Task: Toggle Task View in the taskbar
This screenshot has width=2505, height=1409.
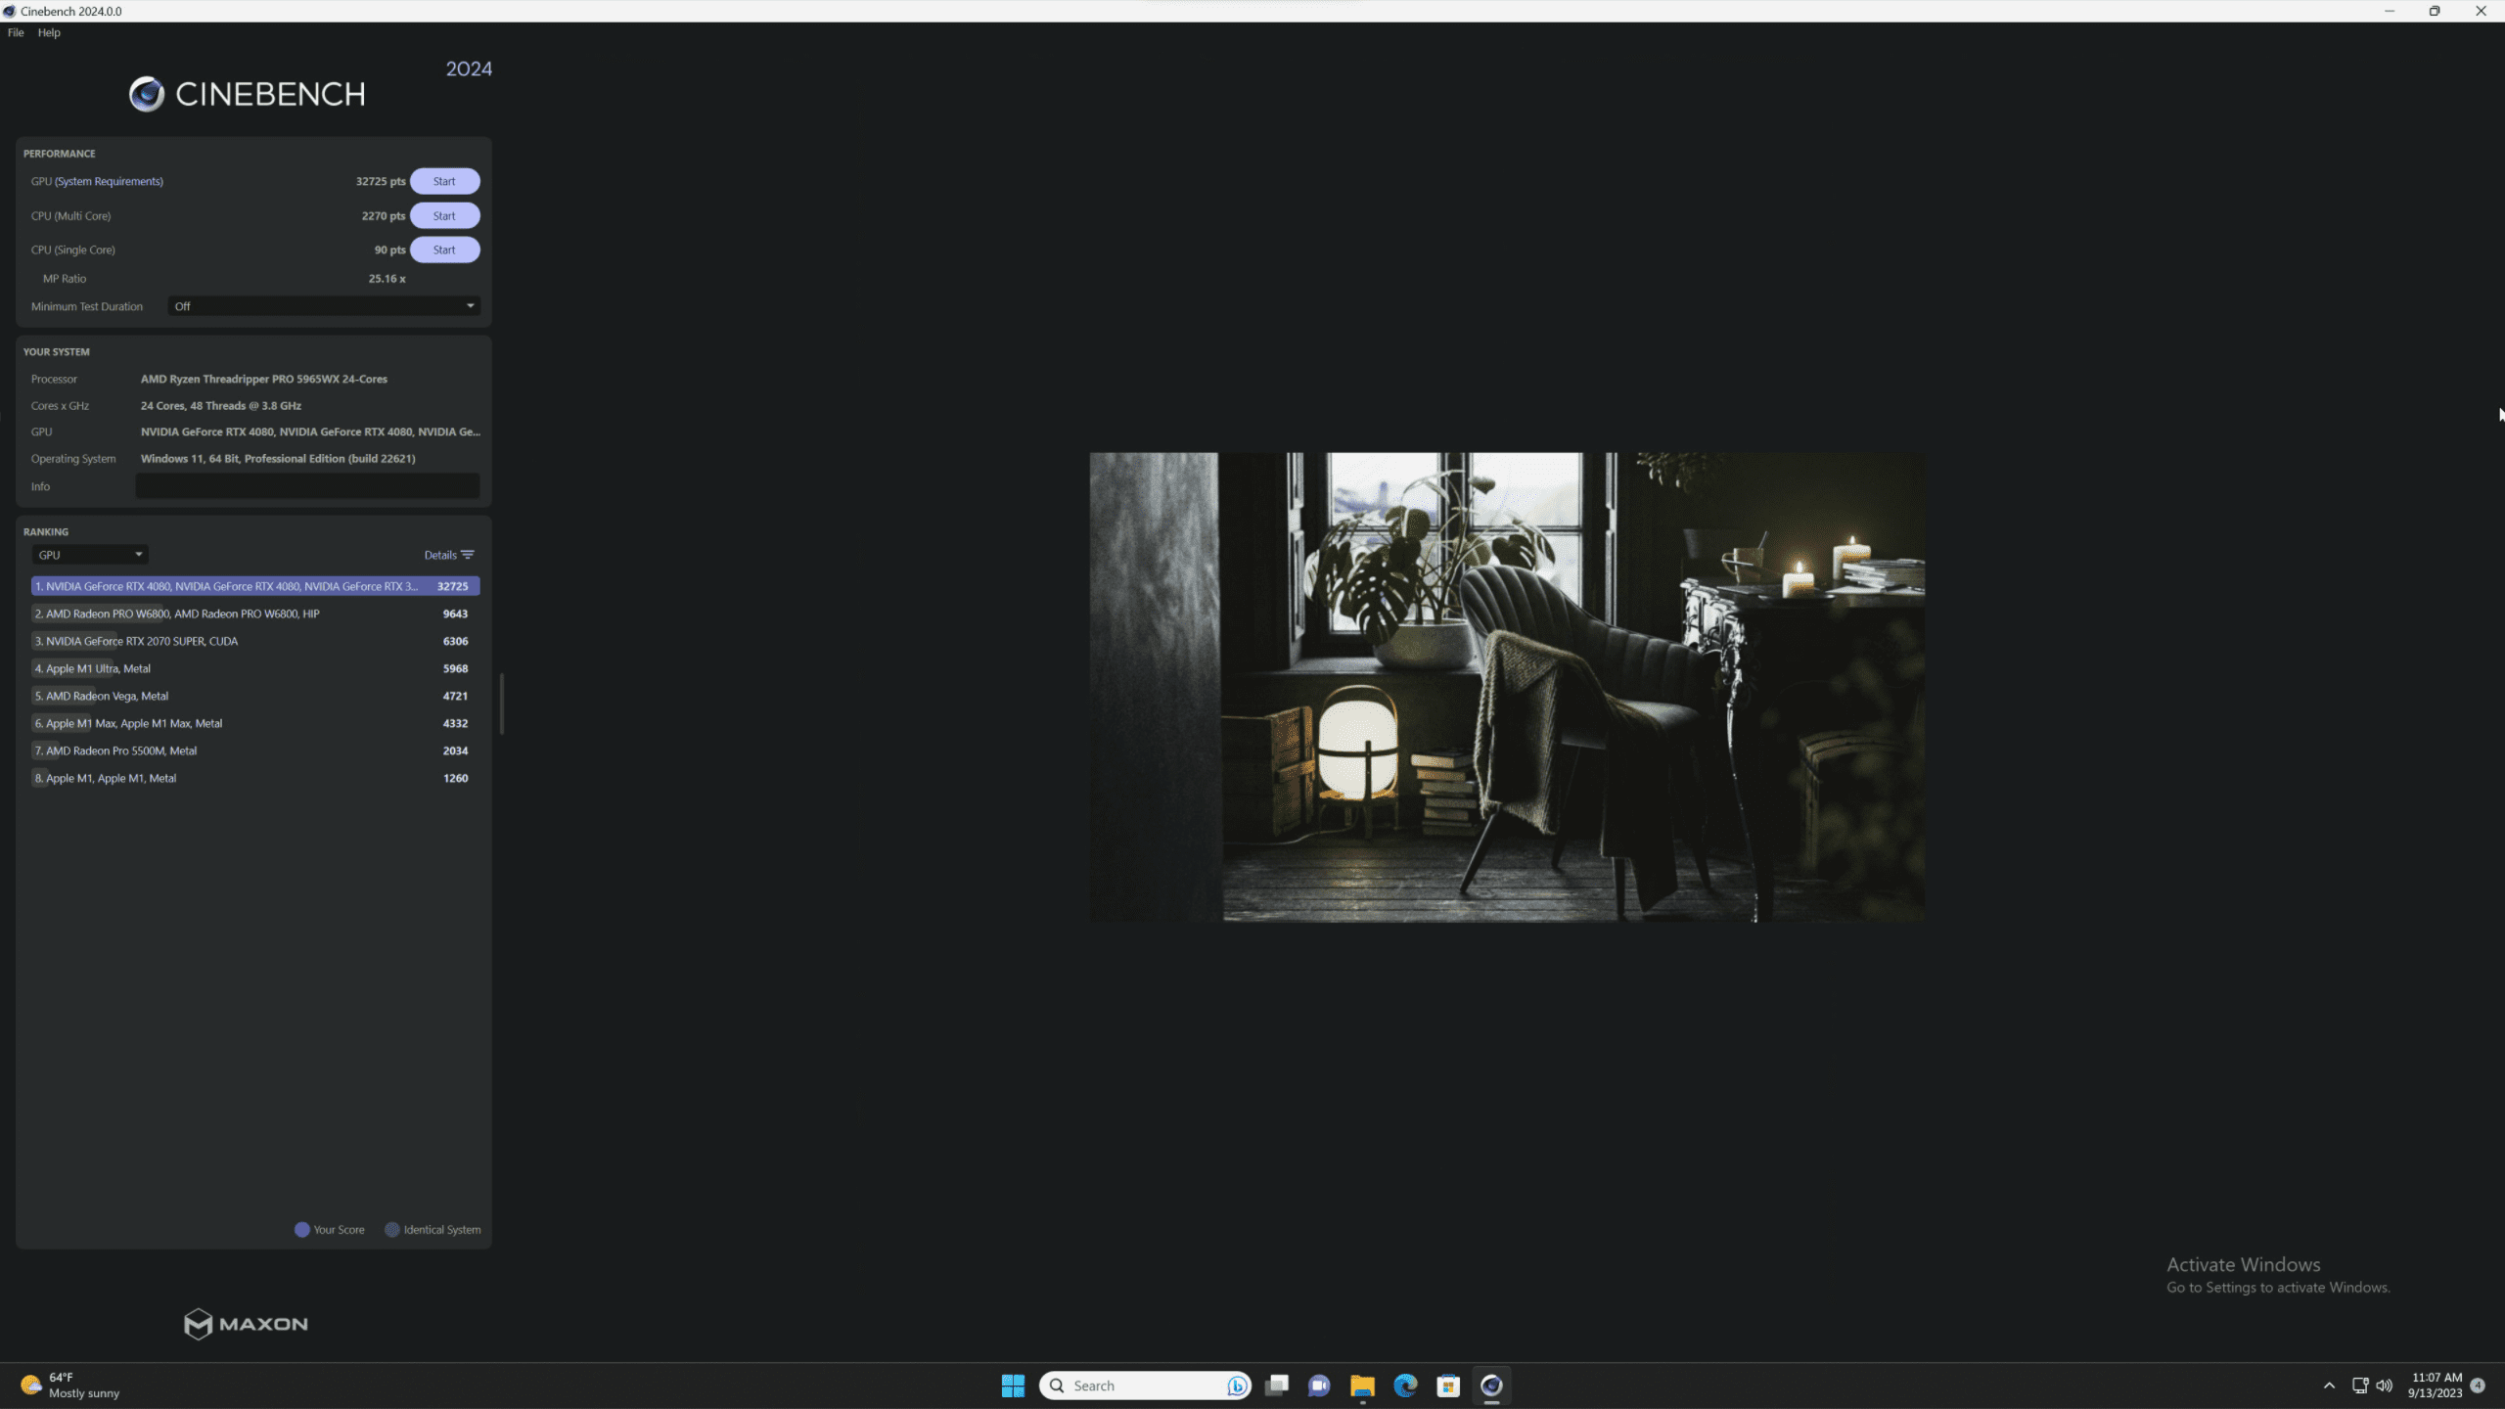Action: [1277, 1385]
